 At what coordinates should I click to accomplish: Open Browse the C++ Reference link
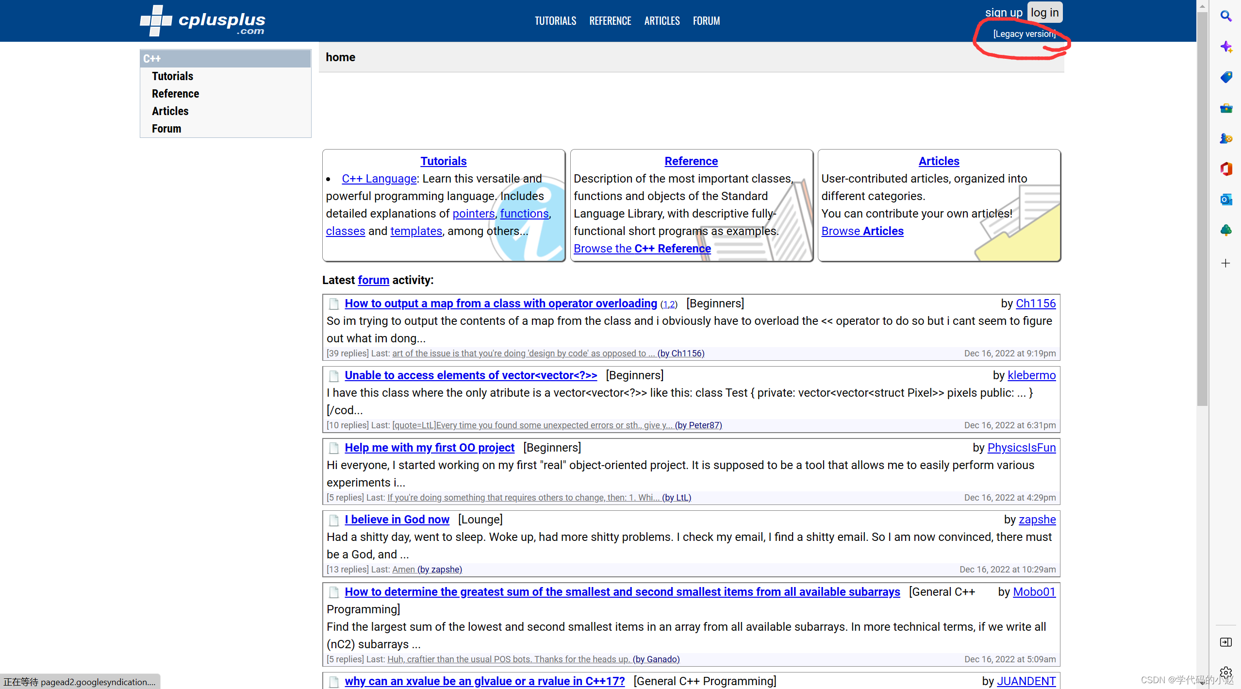[642, 249]
